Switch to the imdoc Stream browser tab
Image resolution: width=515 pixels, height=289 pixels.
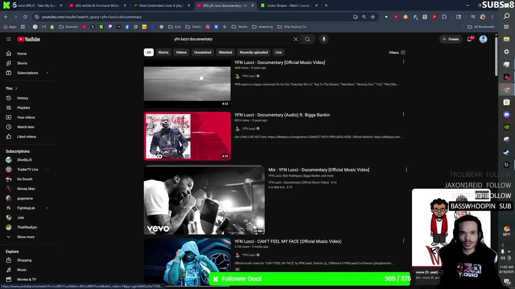[289, 6]
